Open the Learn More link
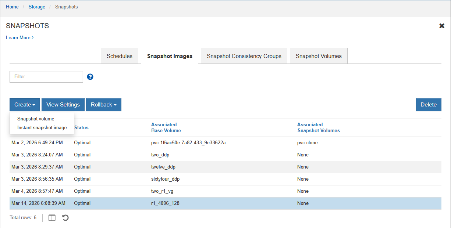This screenshot has height=228, width=451. click(20, 37)
